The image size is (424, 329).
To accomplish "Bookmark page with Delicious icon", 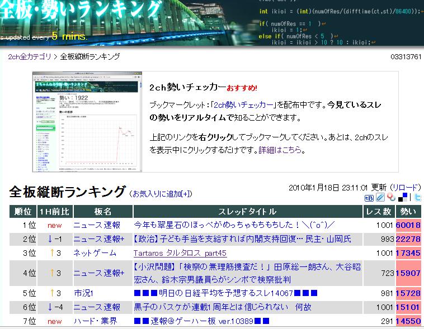I will coord(403,197).
